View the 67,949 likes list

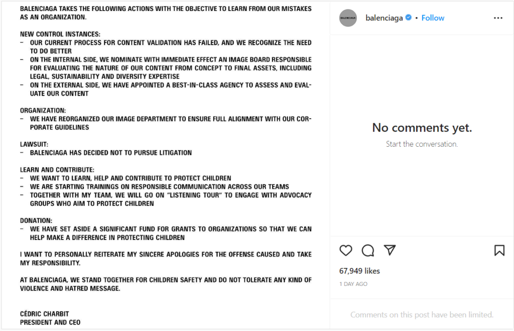(x=359, y=271)
